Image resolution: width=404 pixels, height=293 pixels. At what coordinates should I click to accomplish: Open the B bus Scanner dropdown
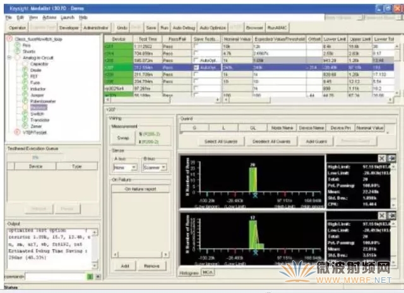point(163,167)
